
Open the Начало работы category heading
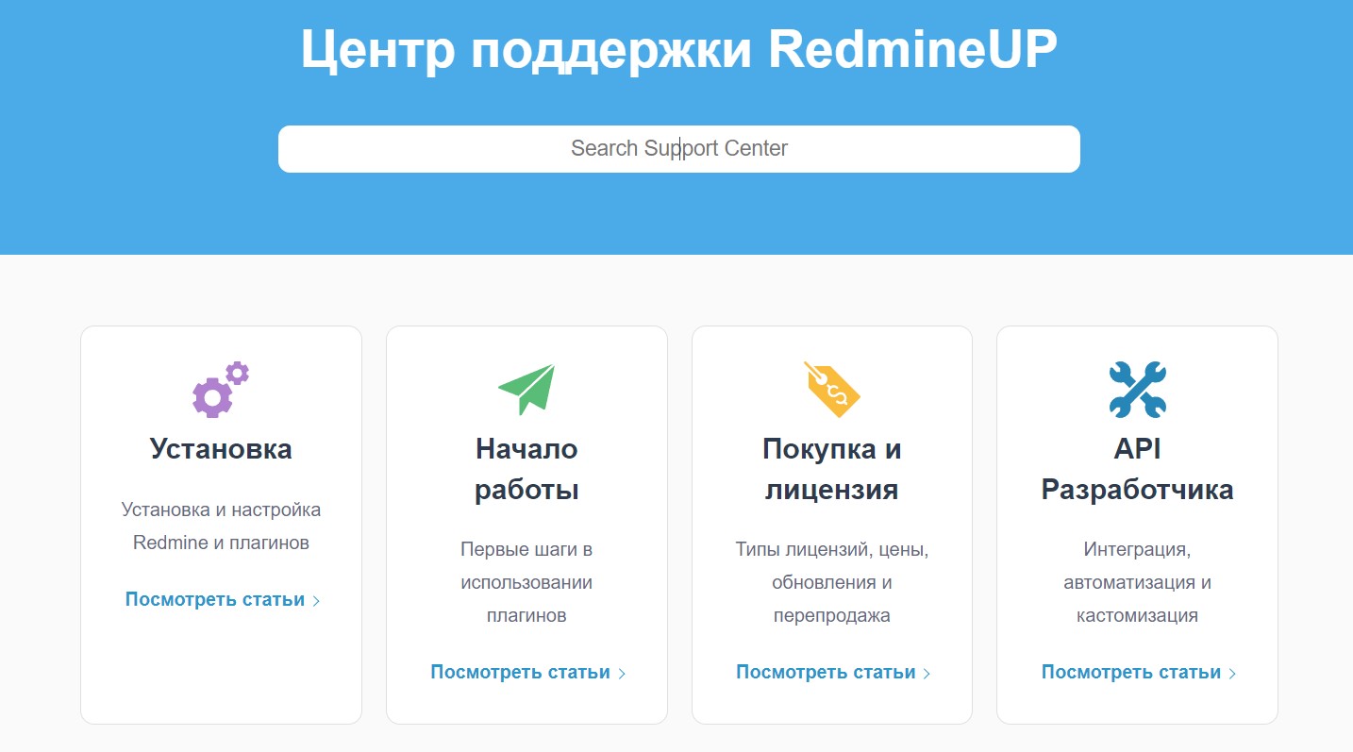[x=526, y=469]
